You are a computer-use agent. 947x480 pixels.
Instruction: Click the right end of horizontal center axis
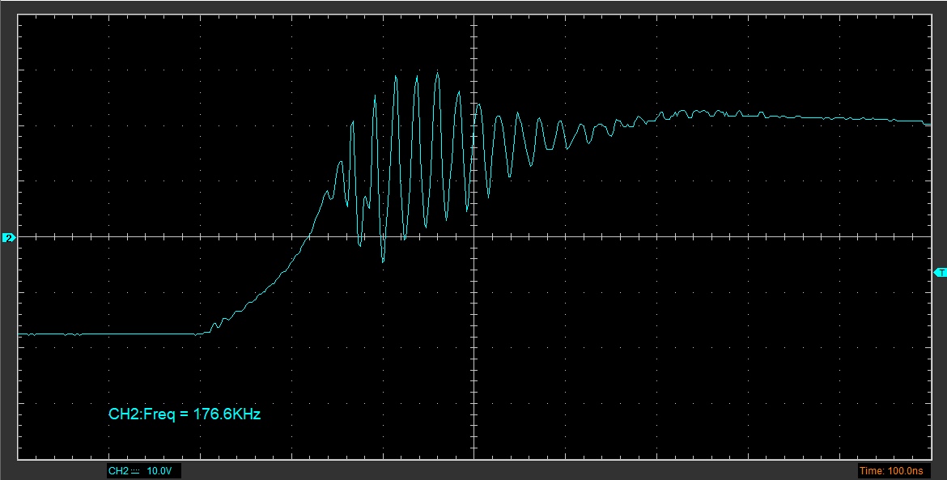[928, 237]
